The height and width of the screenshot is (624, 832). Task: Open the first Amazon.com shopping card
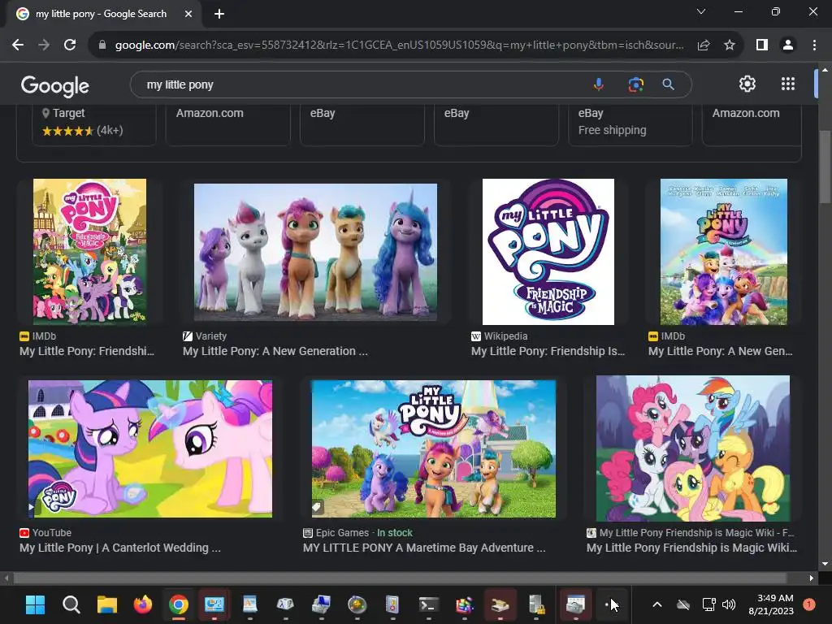pyautogui.click(x=228, y=124)
